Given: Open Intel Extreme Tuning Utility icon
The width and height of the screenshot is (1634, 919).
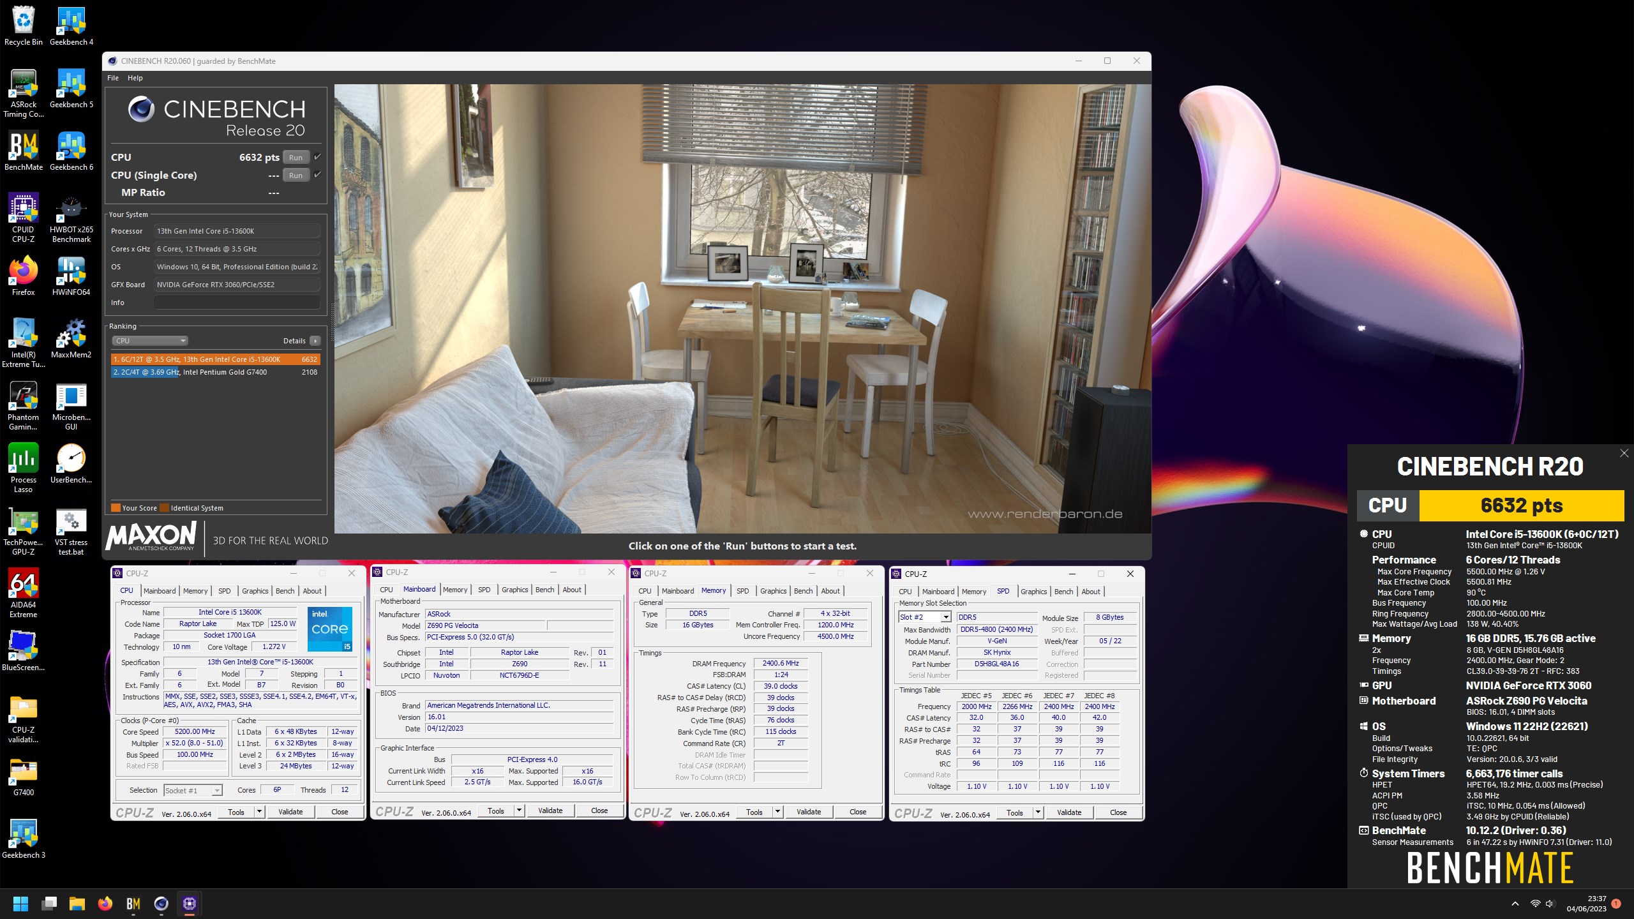Looking at the screenshot, I should click(24, 343).
